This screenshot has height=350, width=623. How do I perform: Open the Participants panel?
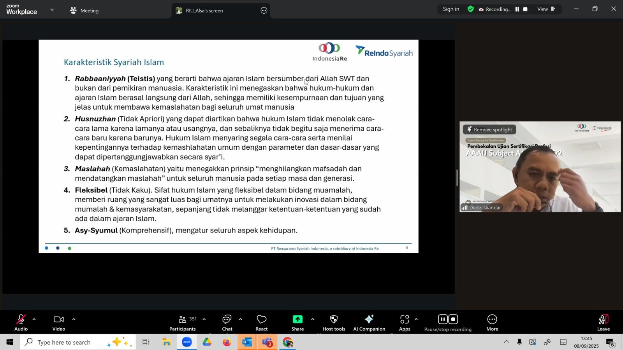coord(182,322)
